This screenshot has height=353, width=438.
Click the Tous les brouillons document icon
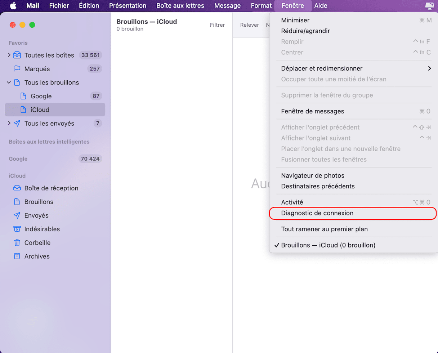click(x=17, y=82)
